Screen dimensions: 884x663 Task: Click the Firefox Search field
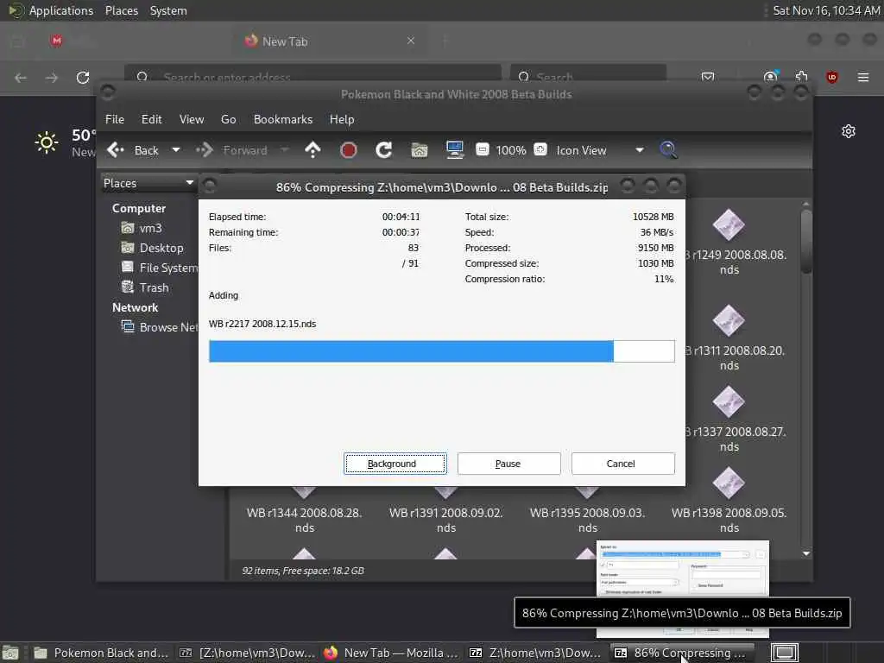[x=588, y=75]
